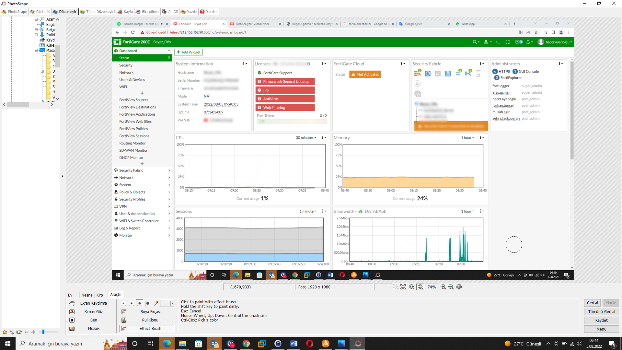Viewport: 622px width, 350px height.
Task: Expand the İndiri tree node
Action: (36, 35)
